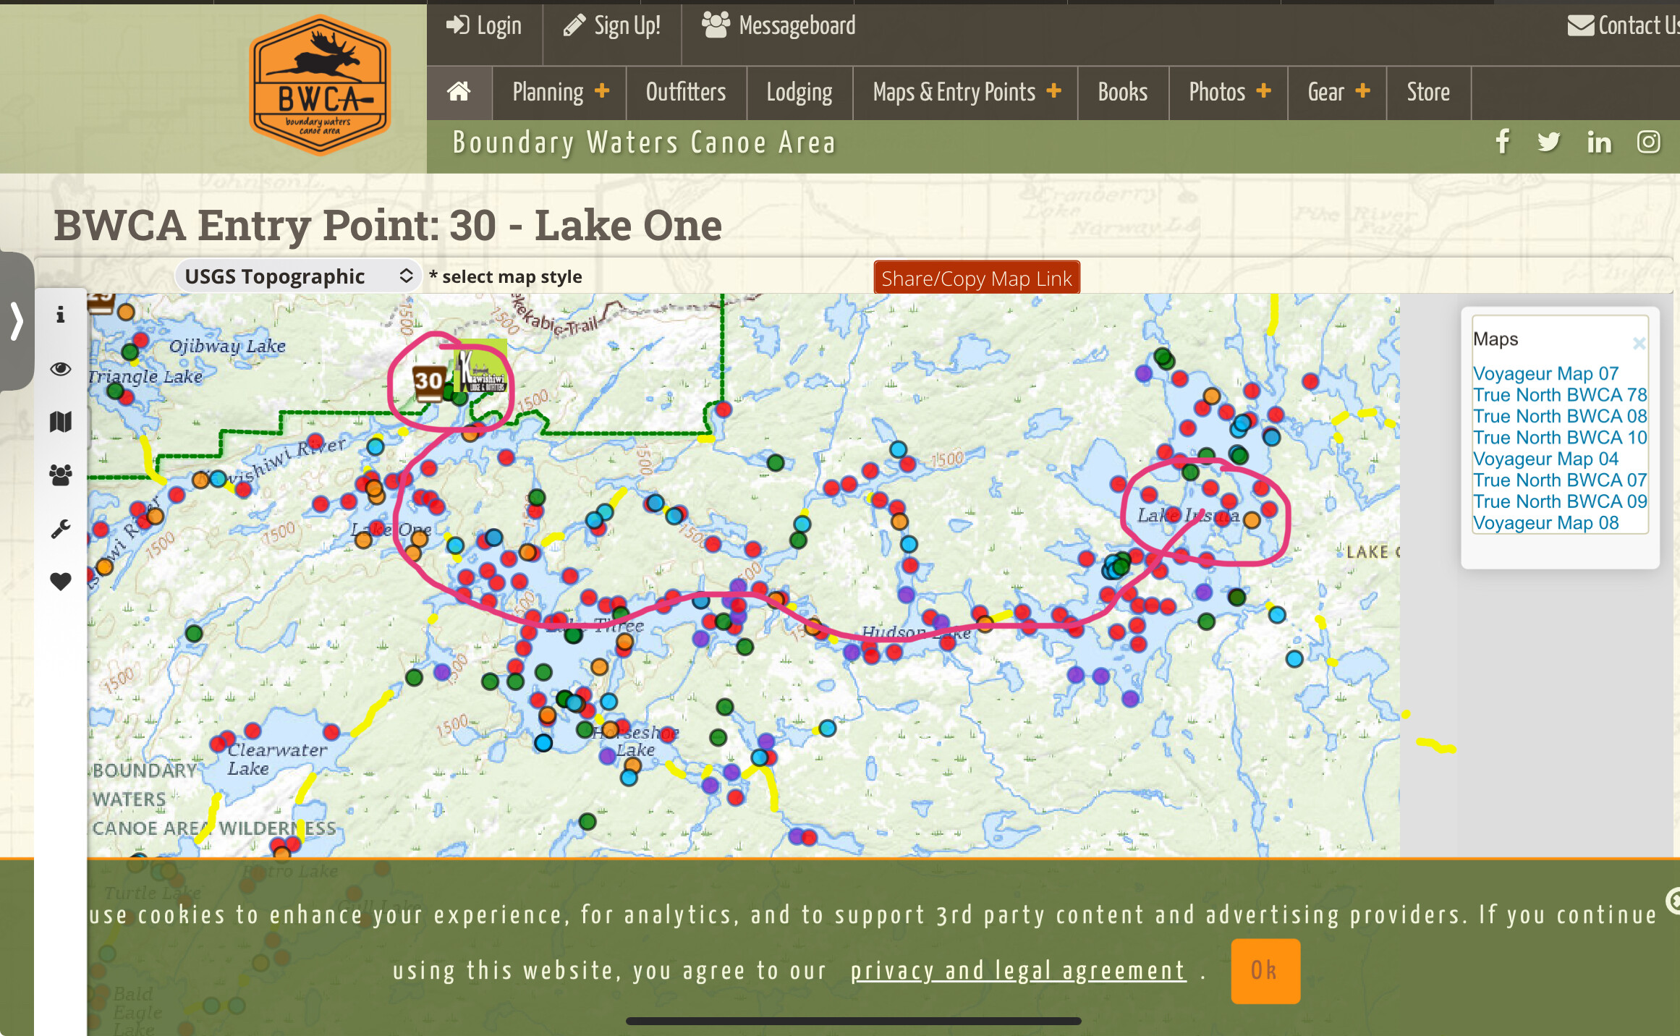Open the BWCA logo homepage link

click(x=321, y=85)
